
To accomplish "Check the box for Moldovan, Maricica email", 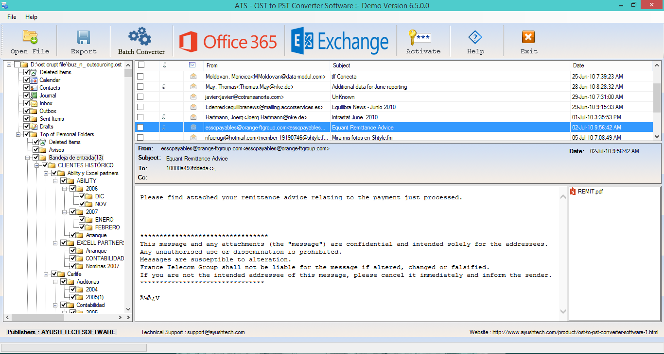I will tap(140, 77).
